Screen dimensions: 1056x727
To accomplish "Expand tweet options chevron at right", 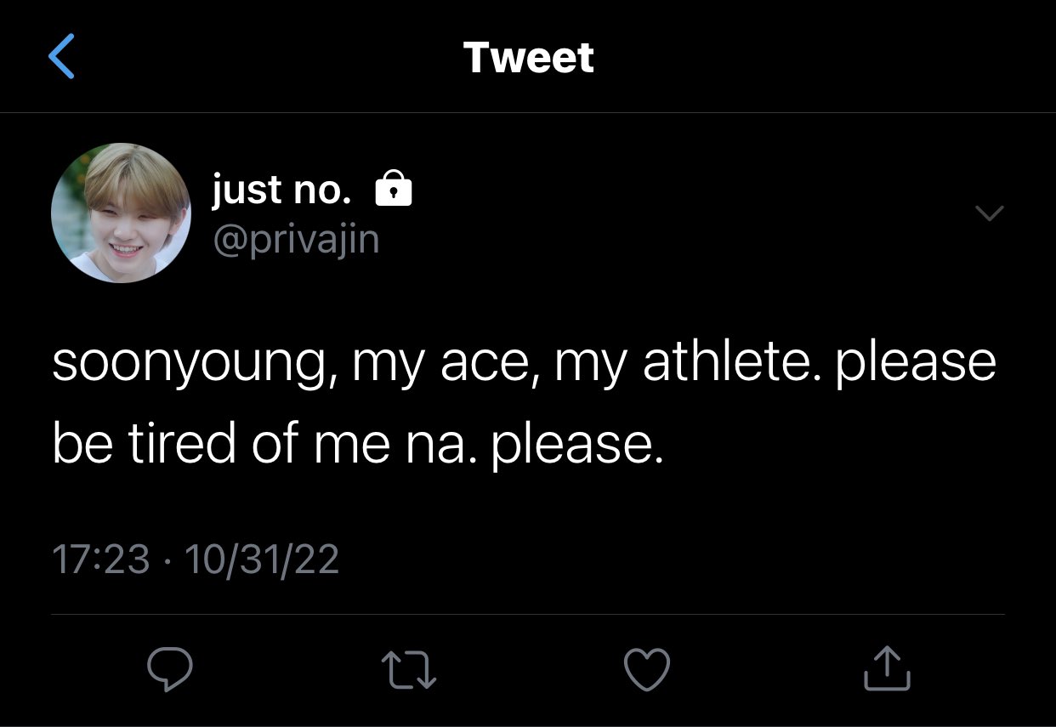I will 990,213.
